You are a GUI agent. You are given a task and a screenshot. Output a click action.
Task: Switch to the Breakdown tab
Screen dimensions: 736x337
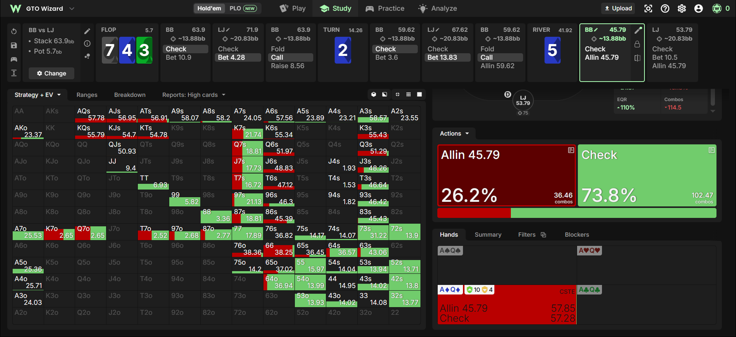[130, 95]
